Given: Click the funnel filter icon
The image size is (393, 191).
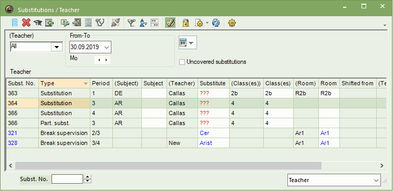Looking at the screenshot, I should click(131, 23).
